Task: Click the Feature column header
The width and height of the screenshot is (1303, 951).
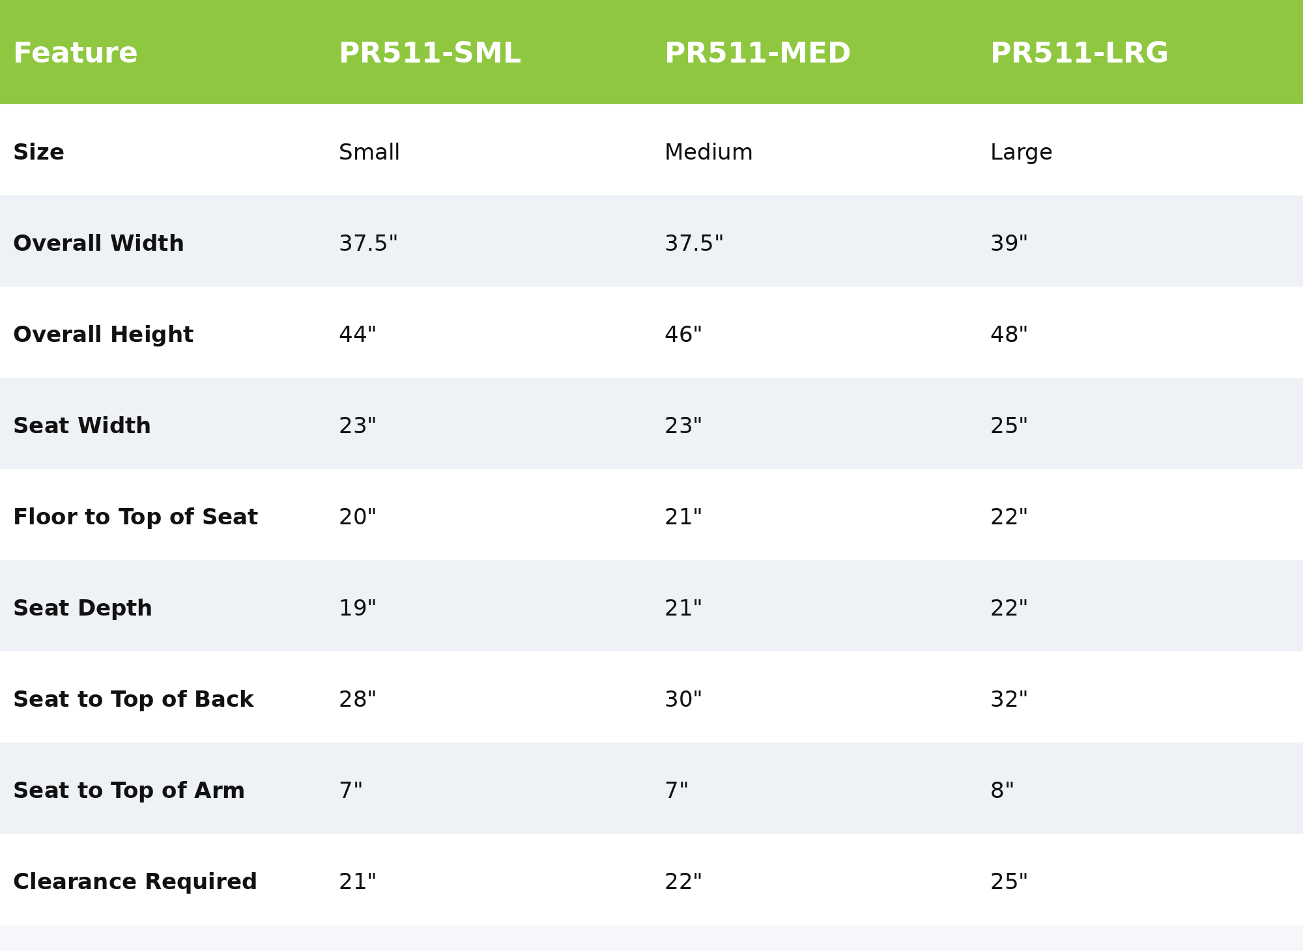Action: click(x=76, y=53)
